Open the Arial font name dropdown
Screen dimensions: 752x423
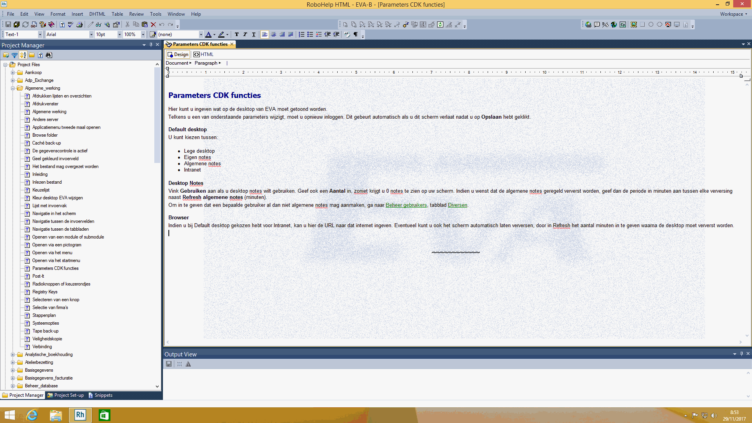[x=91, y=34]
